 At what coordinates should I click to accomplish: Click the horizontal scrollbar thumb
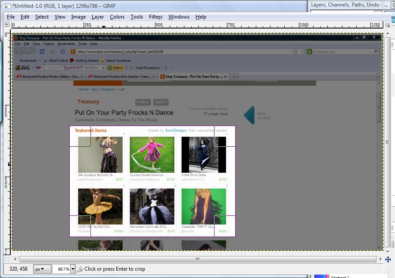click(198, 259)
